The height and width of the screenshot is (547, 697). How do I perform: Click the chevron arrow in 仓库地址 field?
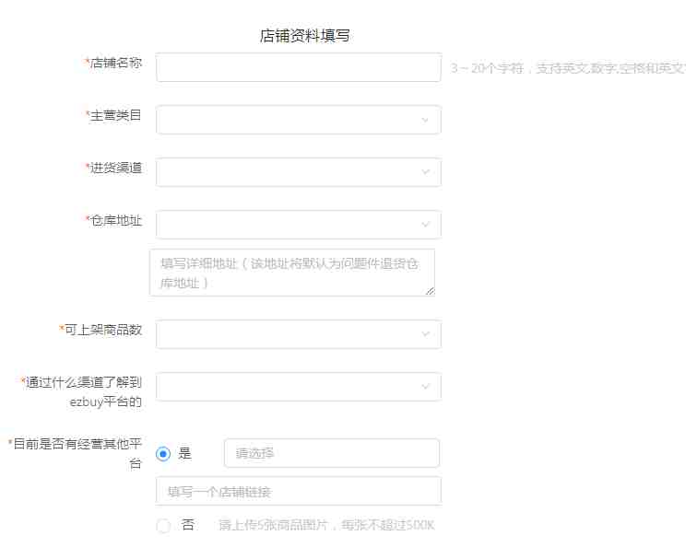pos(425,224)
